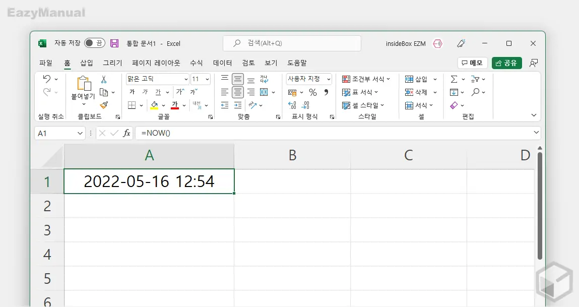Toggle center alignment in 맞춤 group
579x307 pixels.
tap(237, 92)
